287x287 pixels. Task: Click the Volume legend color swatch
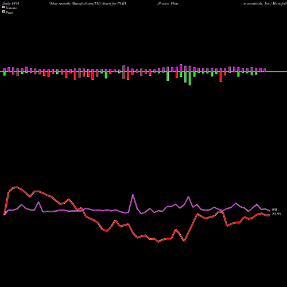(x=3, y=7)
